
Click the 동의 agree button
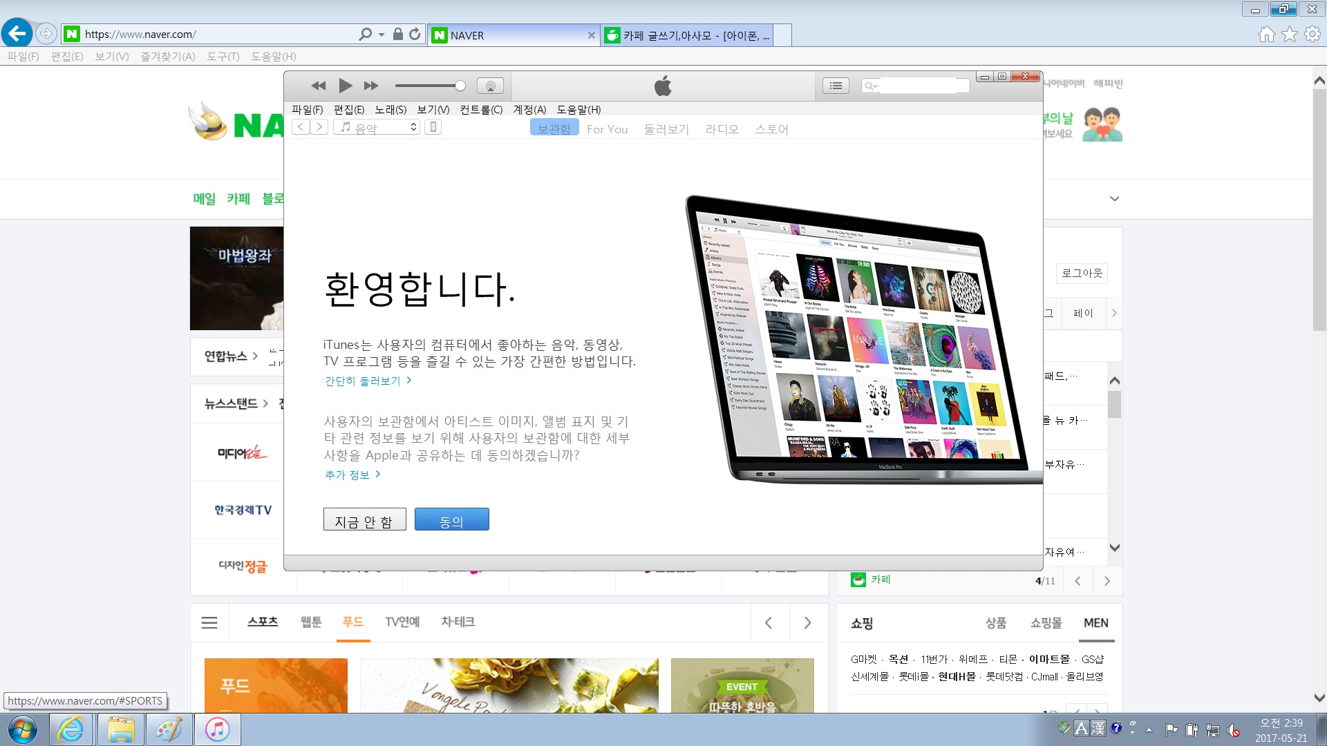pos(451,520)
